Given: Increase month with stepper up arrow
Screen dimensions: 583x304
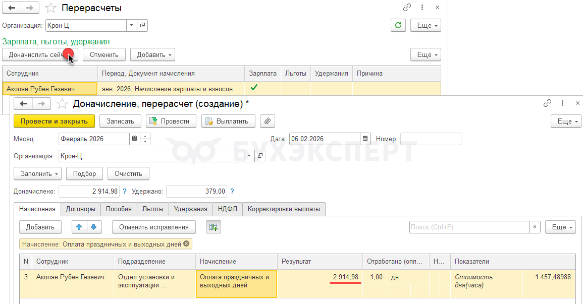Looking at the screenshot, I should [145, 136].
